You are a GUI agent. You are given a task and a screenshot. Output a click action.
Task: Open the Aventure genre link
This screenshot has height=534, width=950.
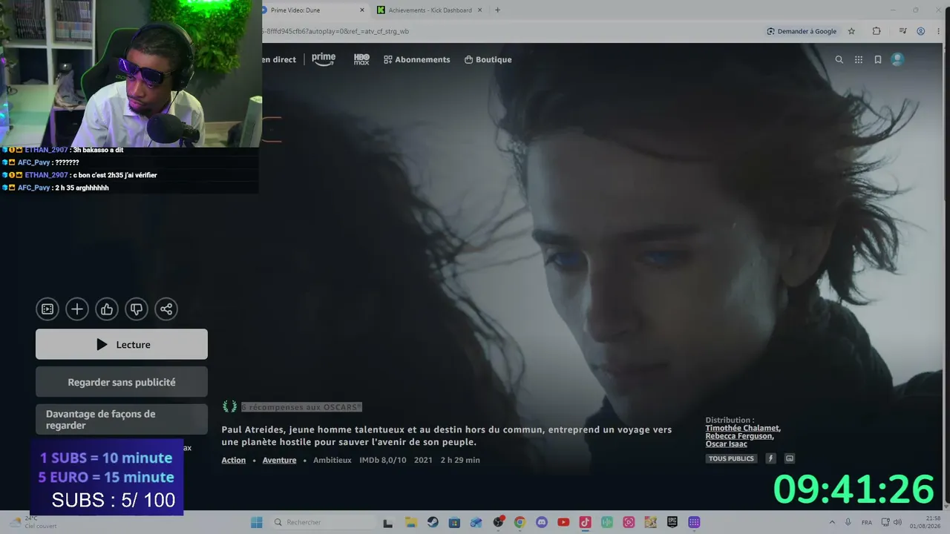pos(279,460)
